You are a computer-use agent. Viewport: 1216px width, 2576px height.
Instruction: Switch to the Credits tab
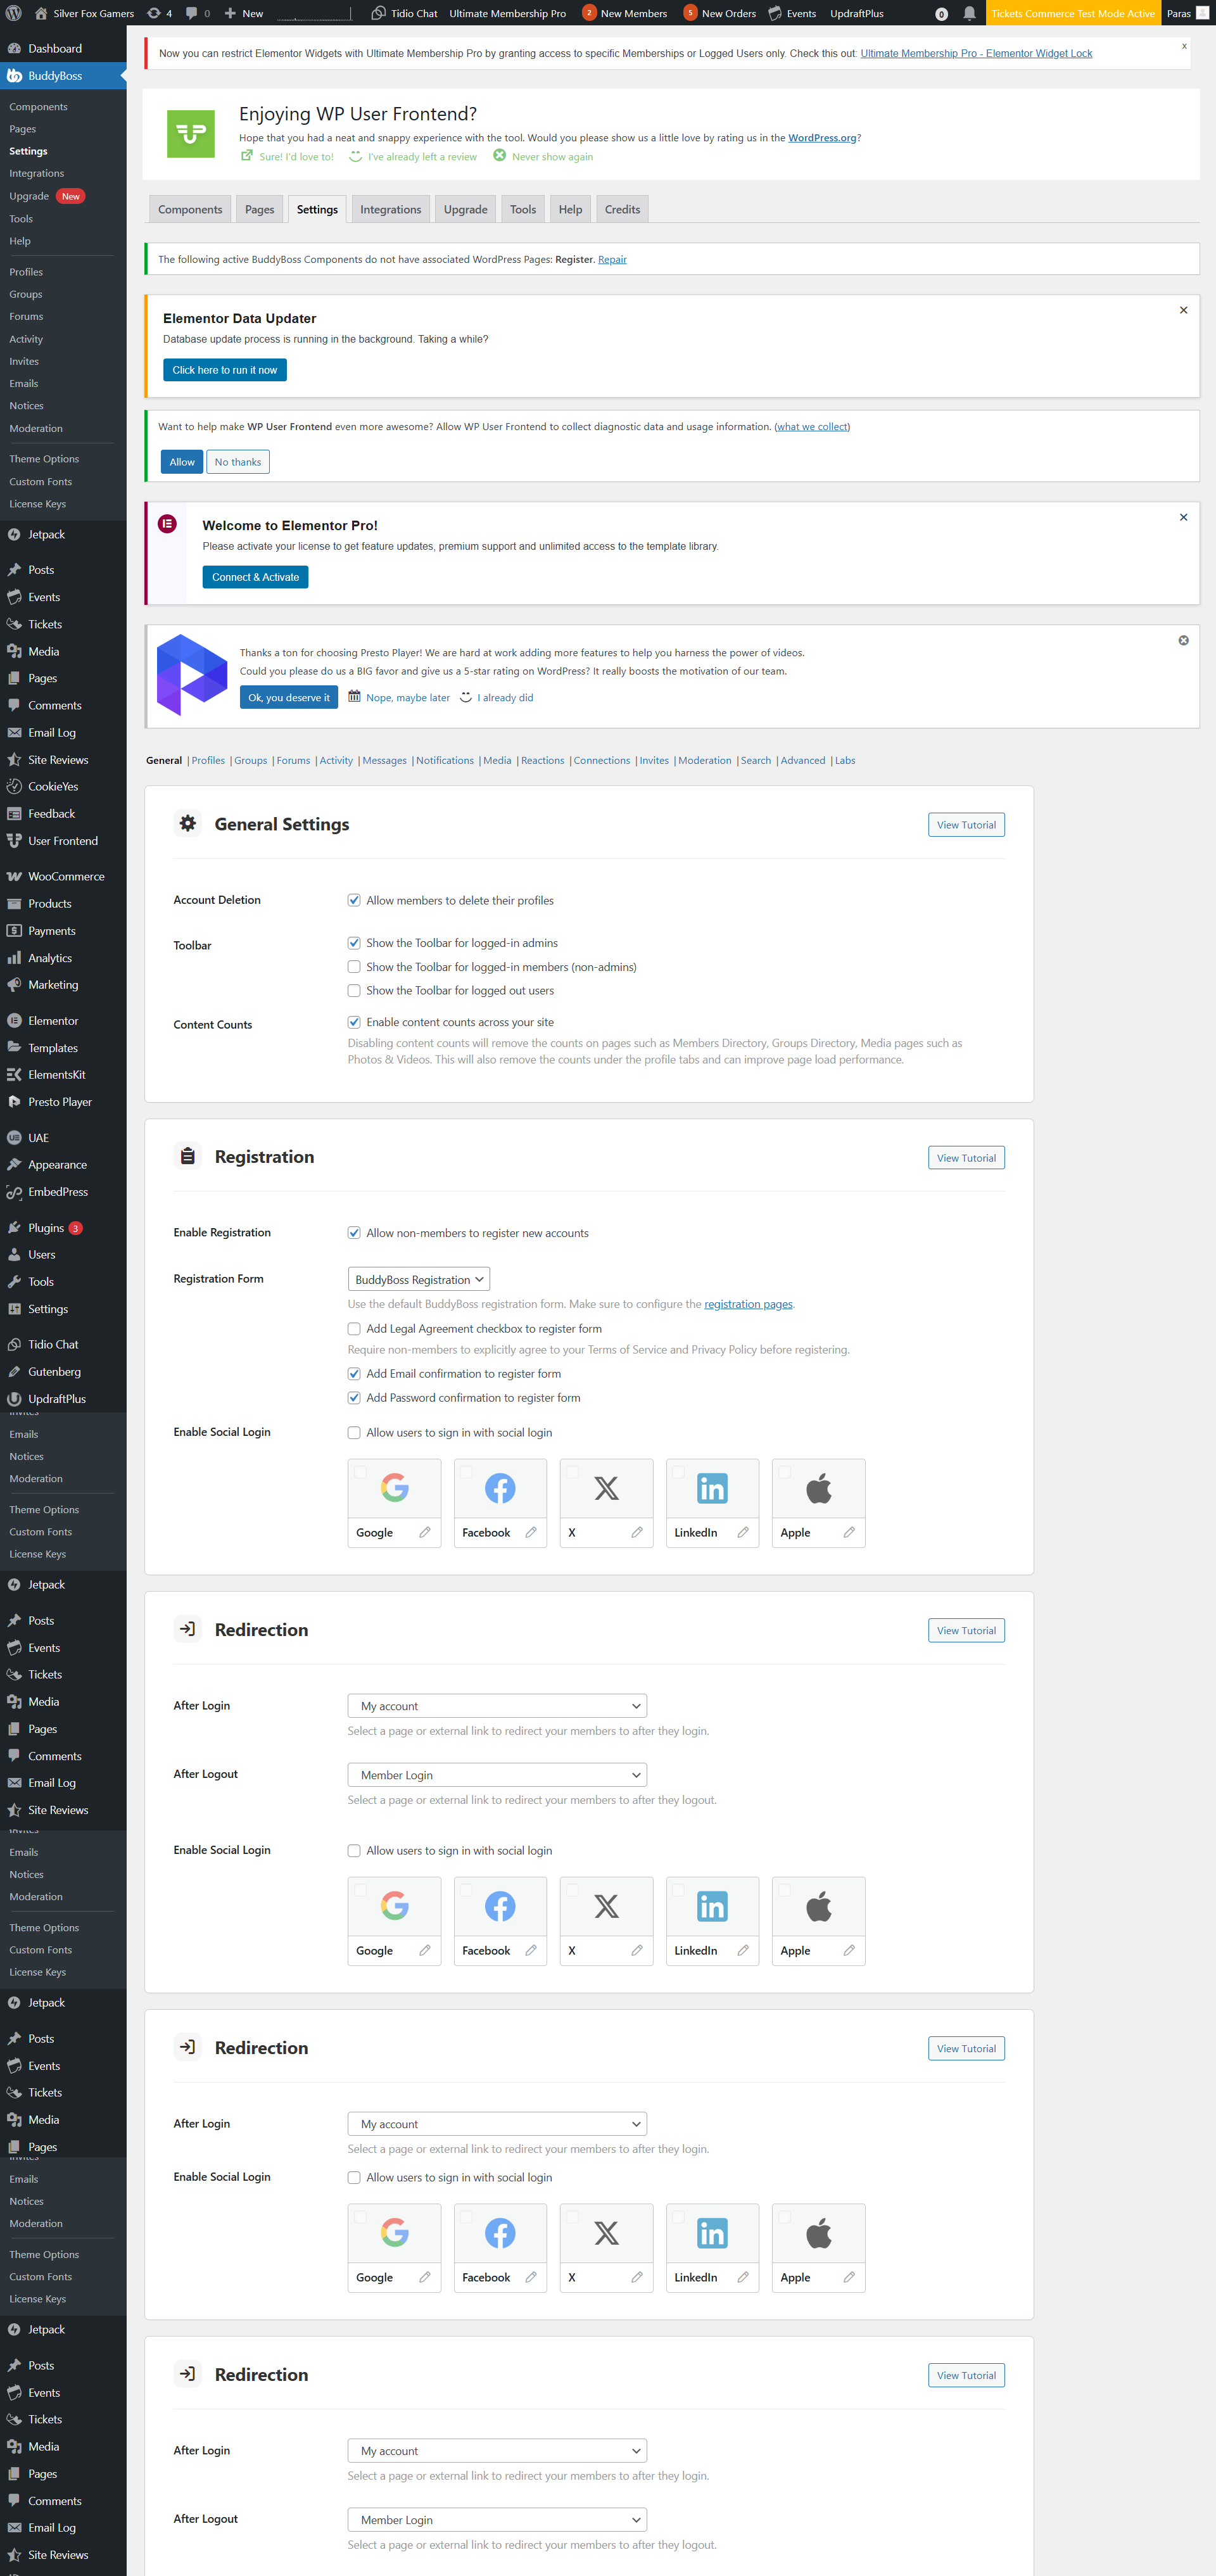point(622,209)
